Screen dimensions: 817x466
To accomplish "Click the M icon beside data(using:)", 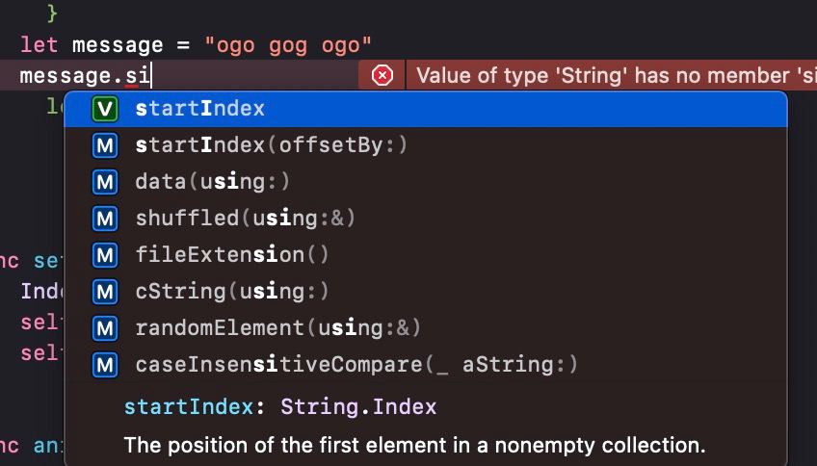I will (x=105, y=182).
